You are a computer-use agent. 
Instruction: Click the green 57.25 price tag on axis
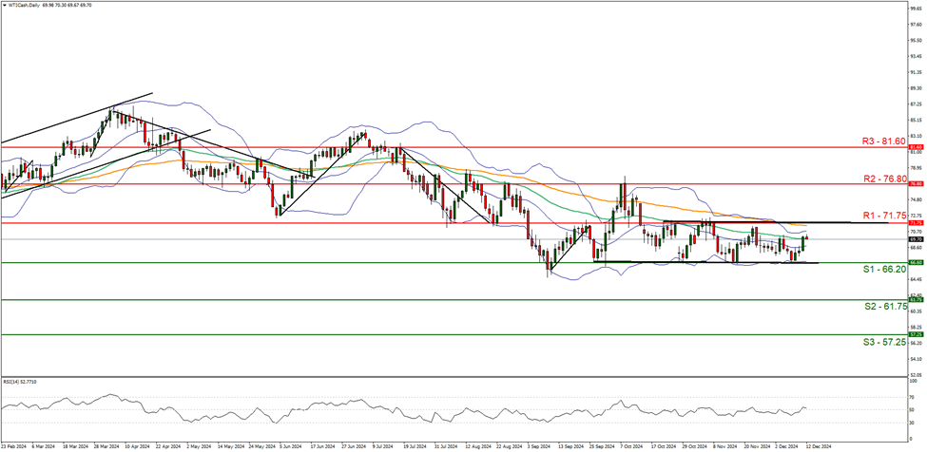coord(917,334)
